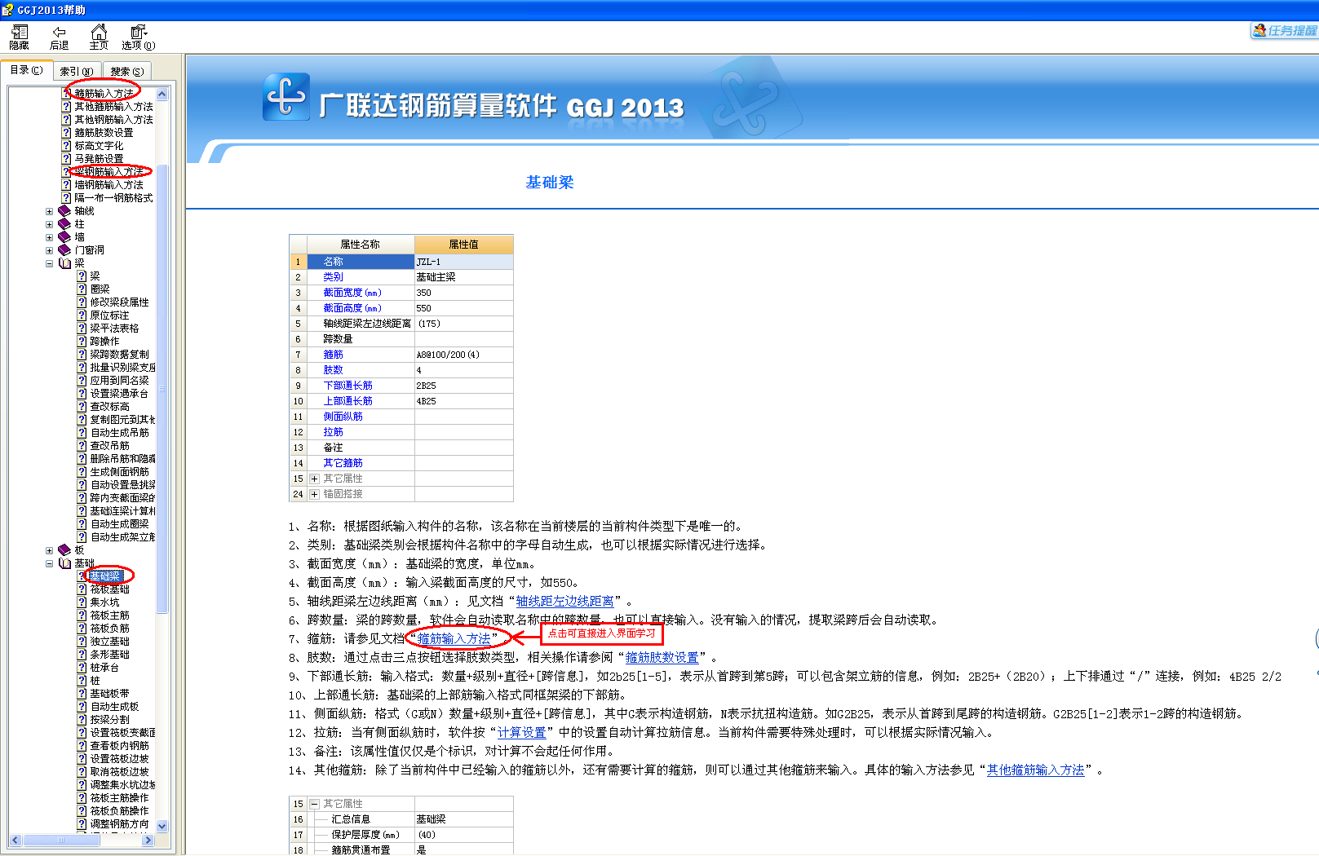
Task: Click the A8@100/200(4) stirrup value cell
Action: tap(463, 355)
